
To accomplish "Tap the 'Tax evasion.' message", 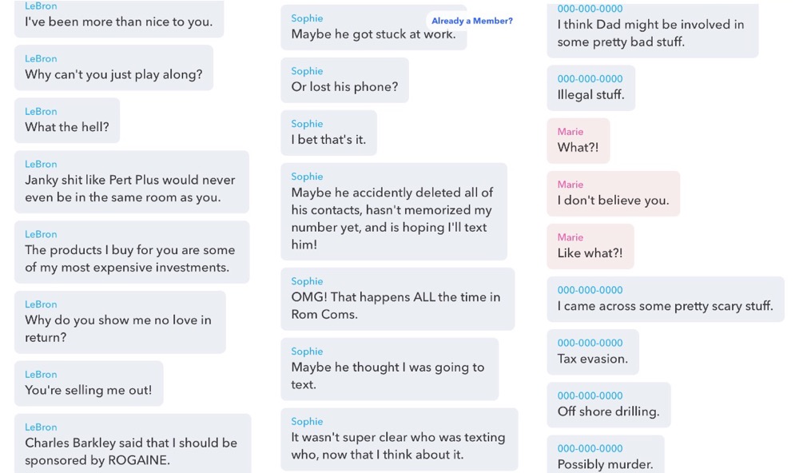I will coord(593,352).
